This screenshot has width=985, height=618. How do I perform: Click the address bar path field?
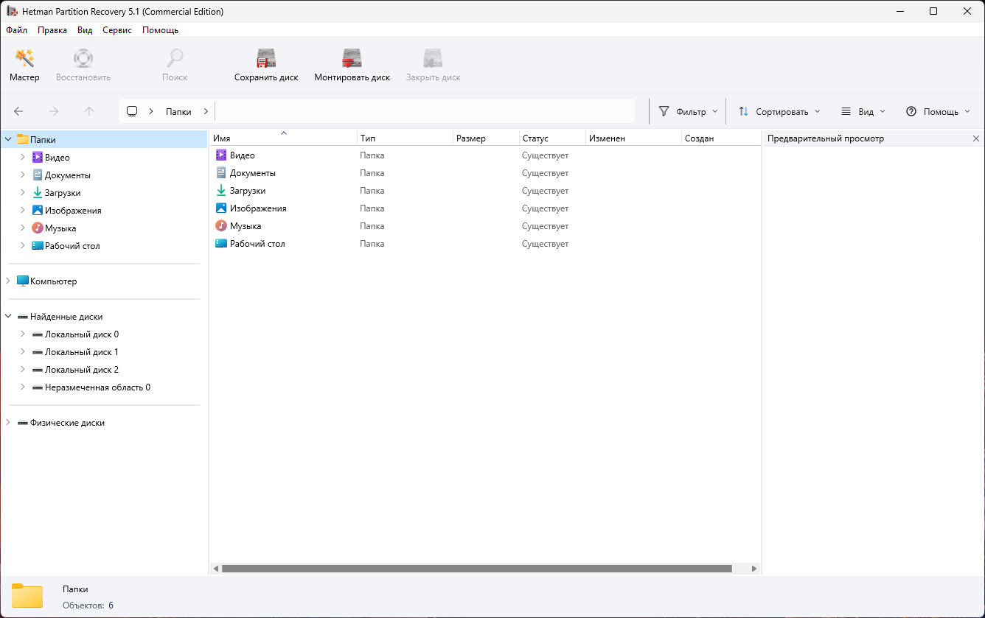[x=424, y=111]
